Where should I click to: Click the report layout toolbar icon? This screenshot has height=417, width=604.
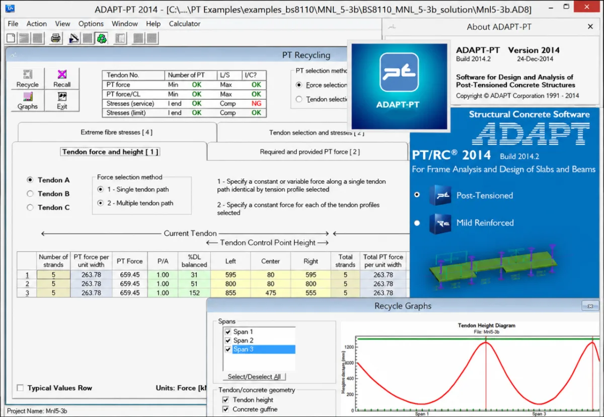click(120, 38)
